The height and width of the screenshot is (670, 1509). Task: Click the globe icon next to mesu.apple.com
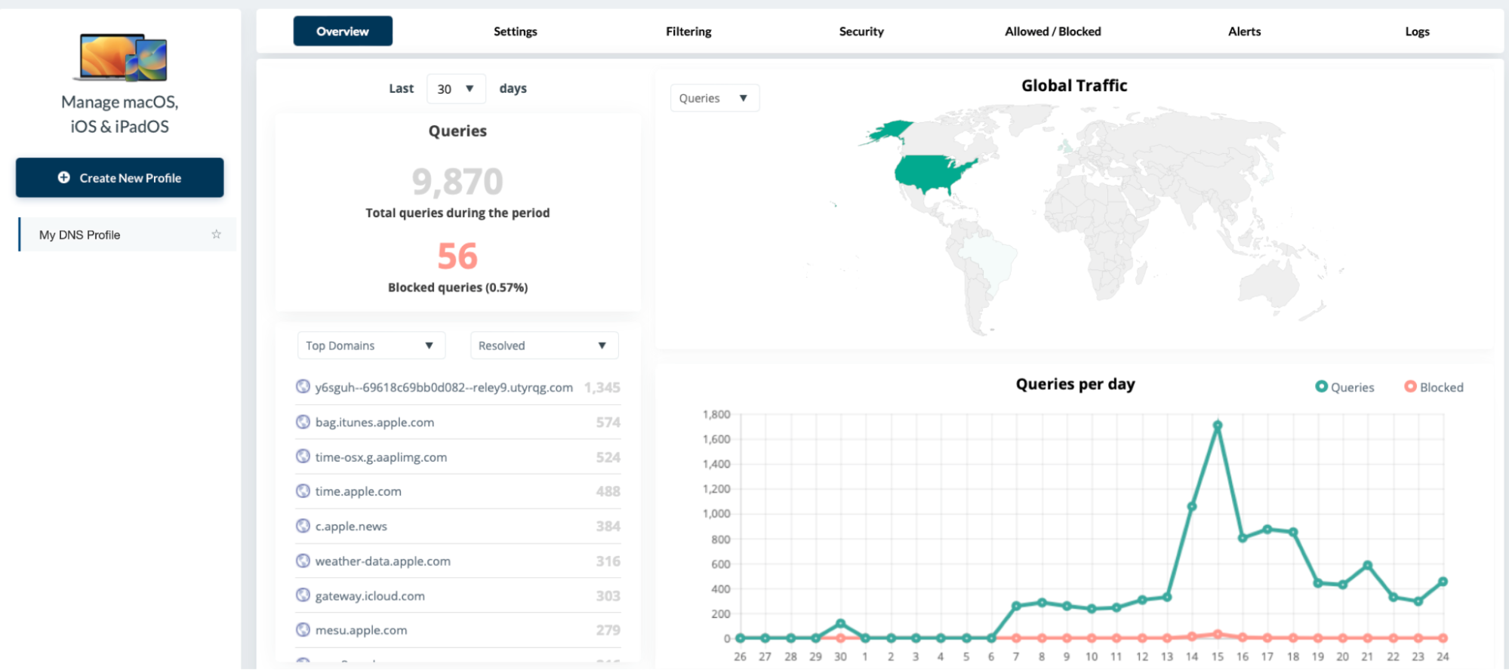[303, 630]
